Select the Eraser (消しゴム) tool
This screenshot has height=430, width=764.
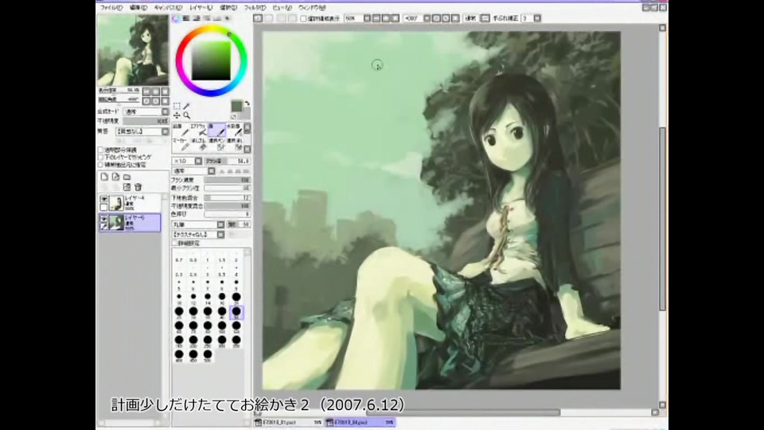(198, 144)
